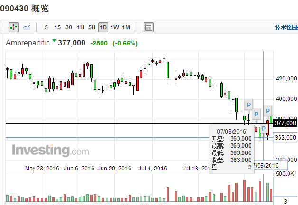
Task: Switch to the area line chart icon
Action: tap(26, 27)
